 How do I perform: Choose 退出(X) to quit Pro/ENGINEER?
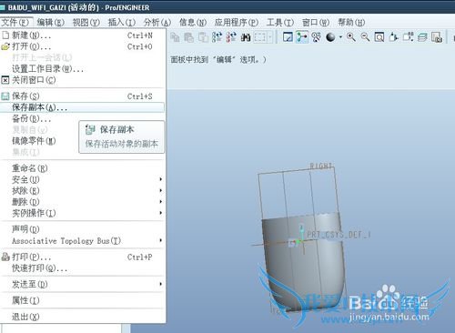(x=83, y=317)
